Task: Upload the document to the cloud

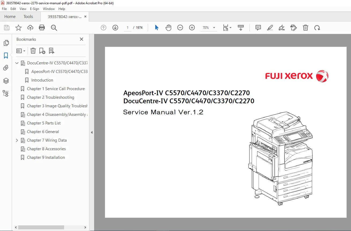Action: pos(30,28)
